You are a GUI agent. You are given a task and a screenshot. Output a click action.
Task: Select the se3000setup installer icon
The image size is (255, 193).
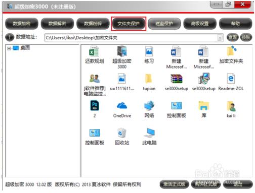[x=204, y=79]
